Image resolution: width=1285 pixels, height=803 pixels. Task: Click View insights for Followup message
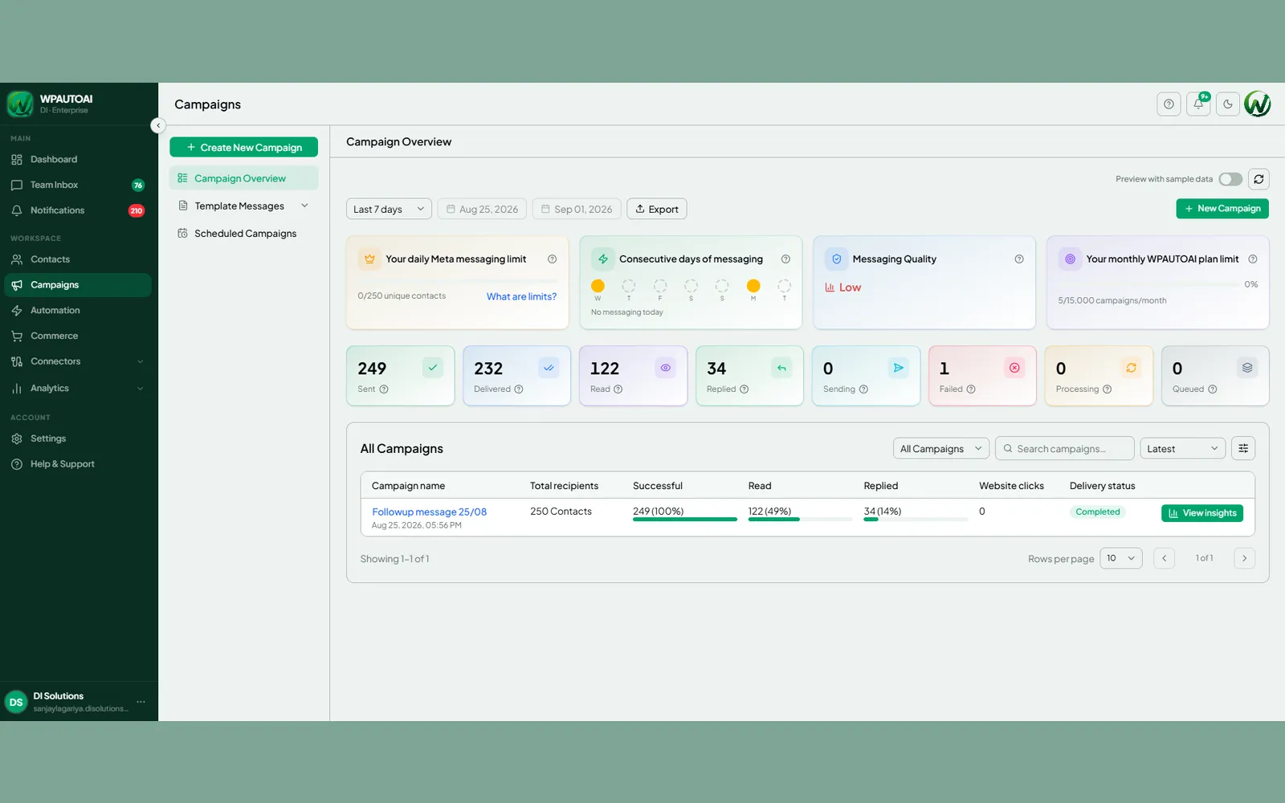(1201, 513)
